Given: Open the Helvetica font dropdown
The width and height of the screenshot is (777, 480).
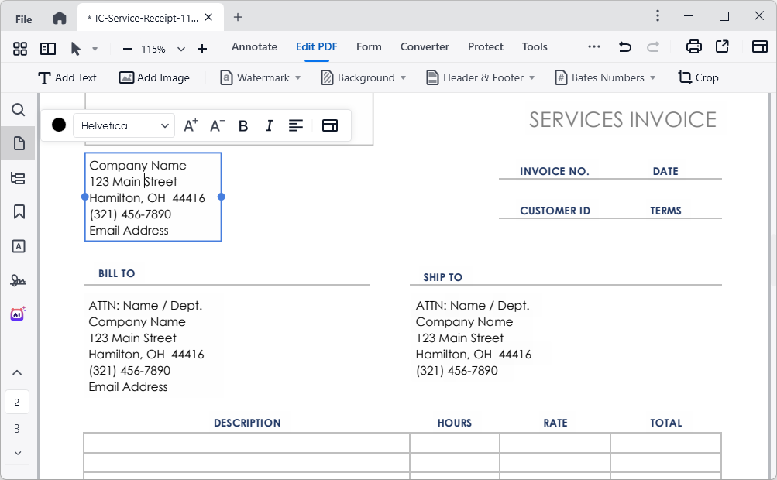Looking at the screenshot, I should 123,125.
